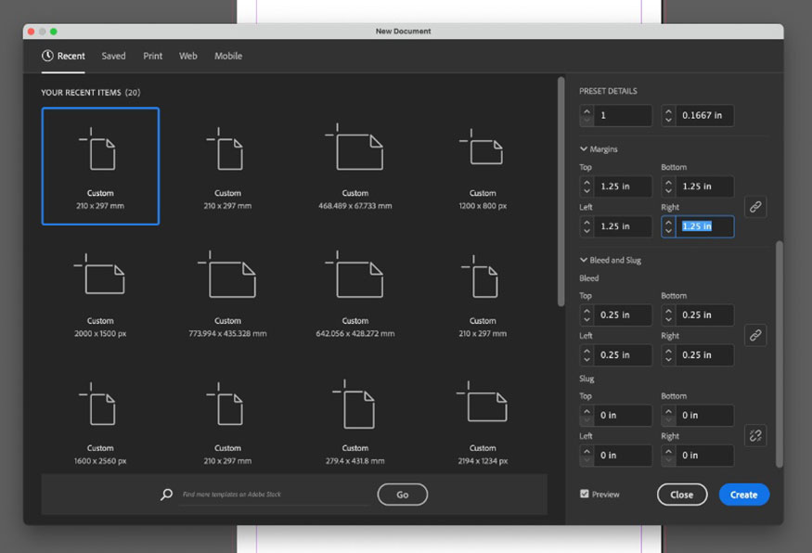Click the Margins Bottom stepper arrows
Viewport: 812px width, 553px height.
[x=668, y=186]
